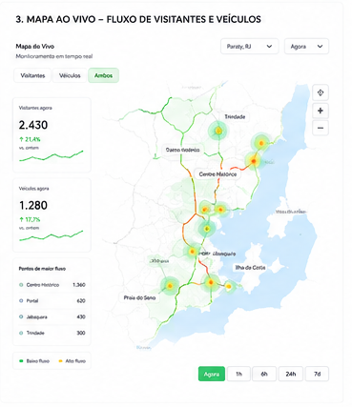Click the Ilha do Cedro map label
The image size is (352, 407).
pyautogui.click(x=250, y=268)
